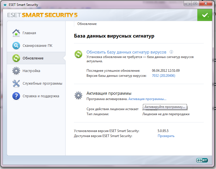Screen dimensions: 216x169
Task: Open signature version link 7032 (20120406)
Action: (x=164, y=76)
